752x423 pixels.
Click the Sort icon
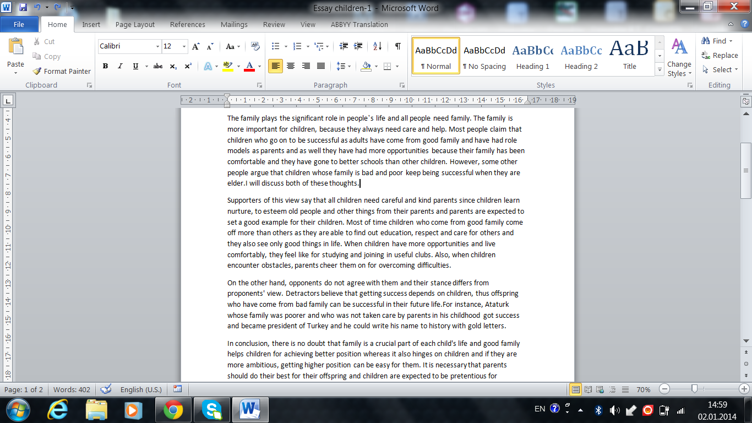[x=378, y=47]
